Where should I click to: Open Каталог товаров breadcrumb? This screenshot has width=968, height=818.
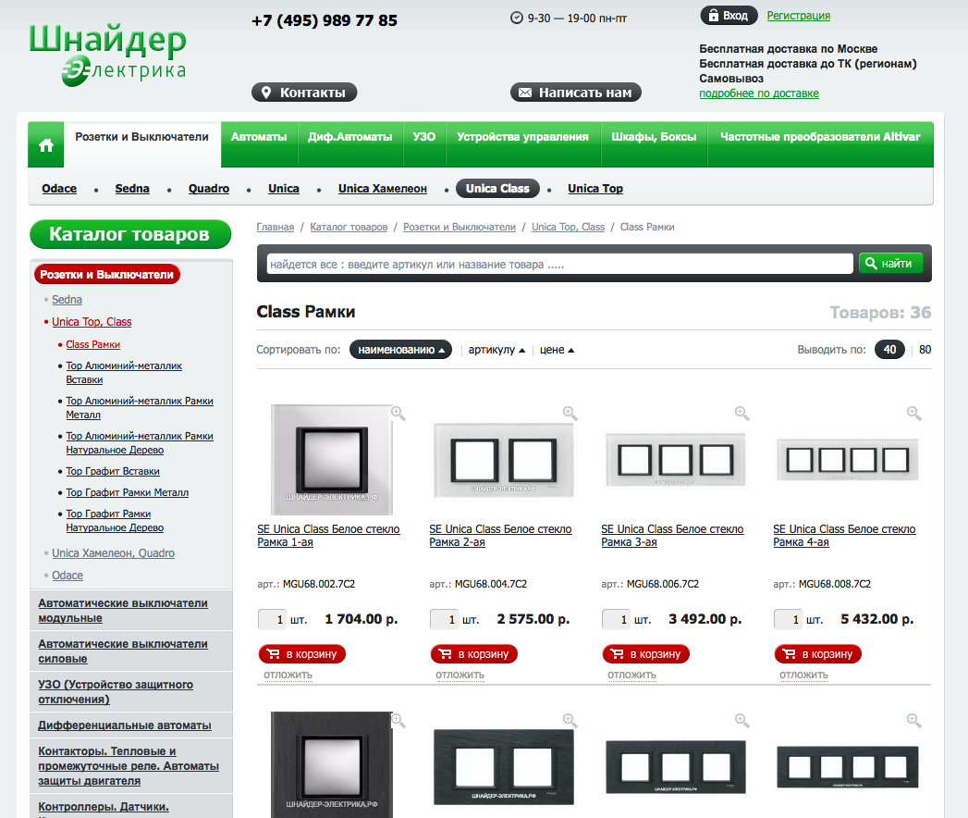pyautogui.click(x=349, y=227)
